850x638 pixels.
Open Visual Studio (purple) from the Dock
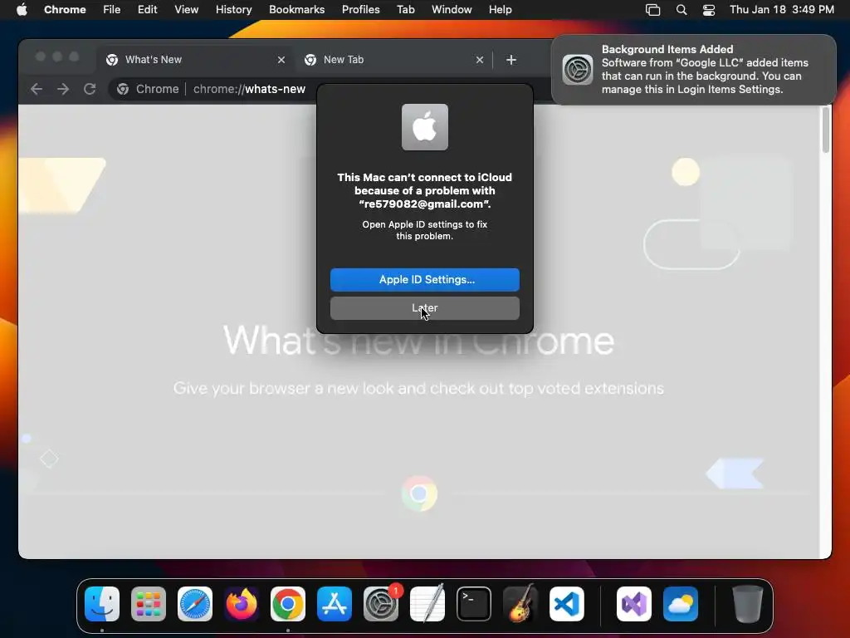(634, 604)
